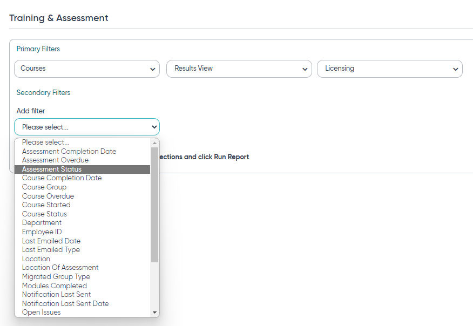Select Assessment Overdue option

83,160
